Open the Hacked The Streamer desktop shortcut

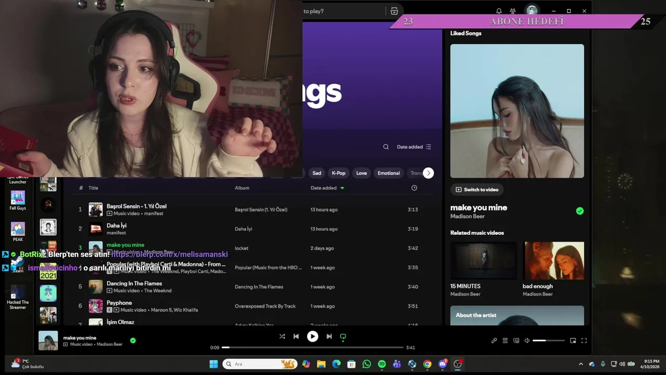pos(18,297)
